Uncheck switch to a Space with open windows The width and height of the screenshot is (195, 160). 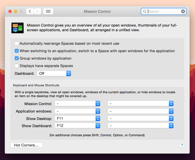pos(17,51)
